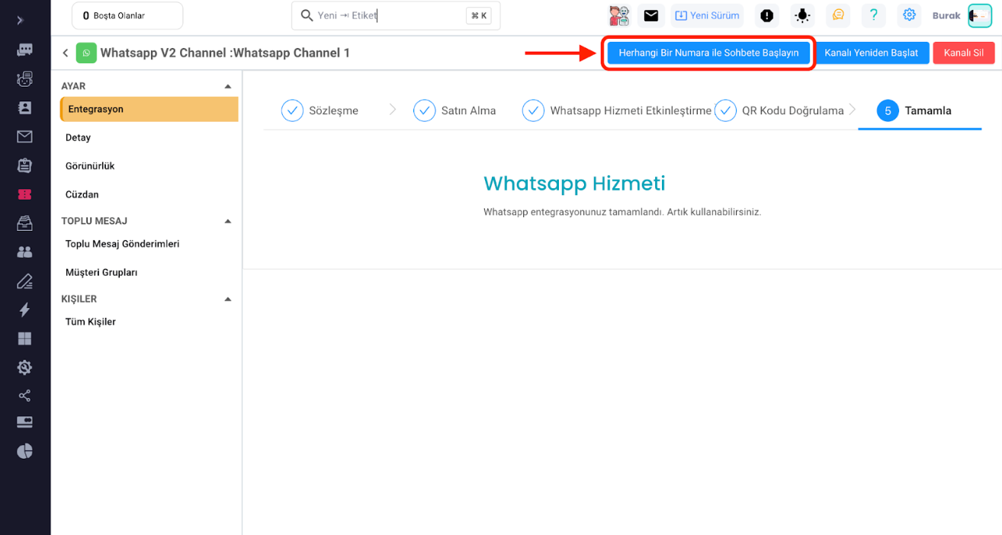The width and height of the screenshot is (1002, 535).
Task: Click the person and robot icon
Action: [x=619, y=15]
